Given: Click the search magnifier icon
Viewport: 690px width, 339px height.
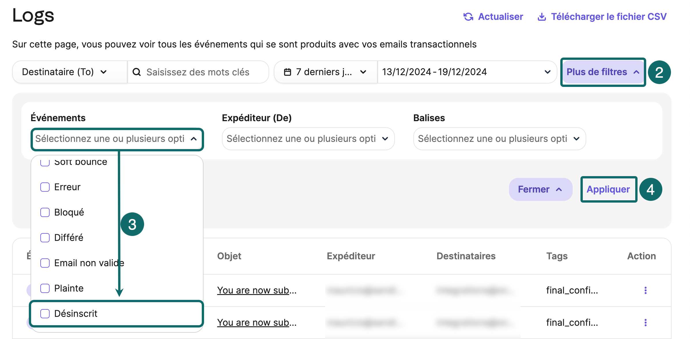Looking at the screenshot, I should point(137,72).
